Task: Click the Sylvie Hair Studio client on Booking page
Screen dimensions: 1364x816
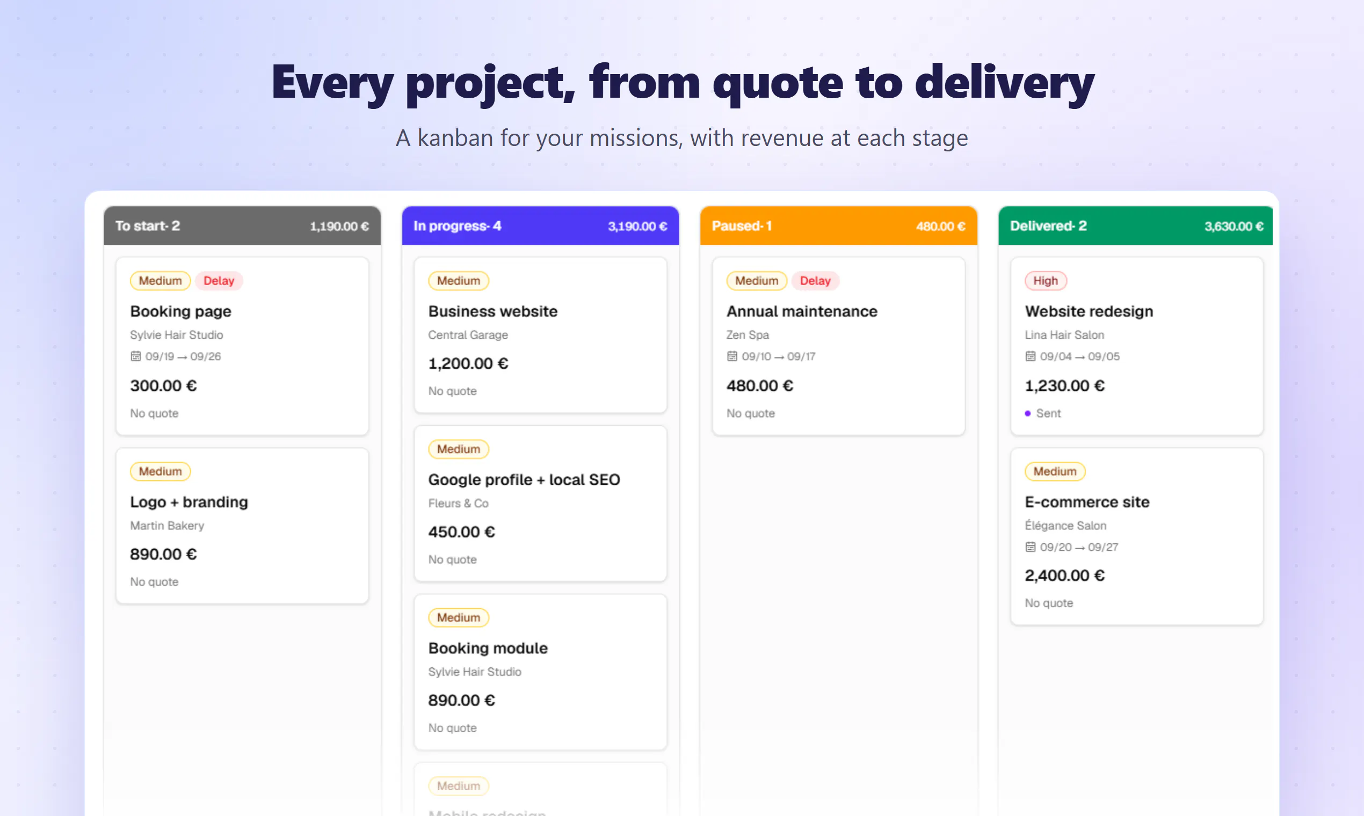Action: [177, 335]
